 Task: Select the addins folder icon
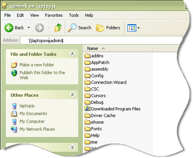click(87, 56)
